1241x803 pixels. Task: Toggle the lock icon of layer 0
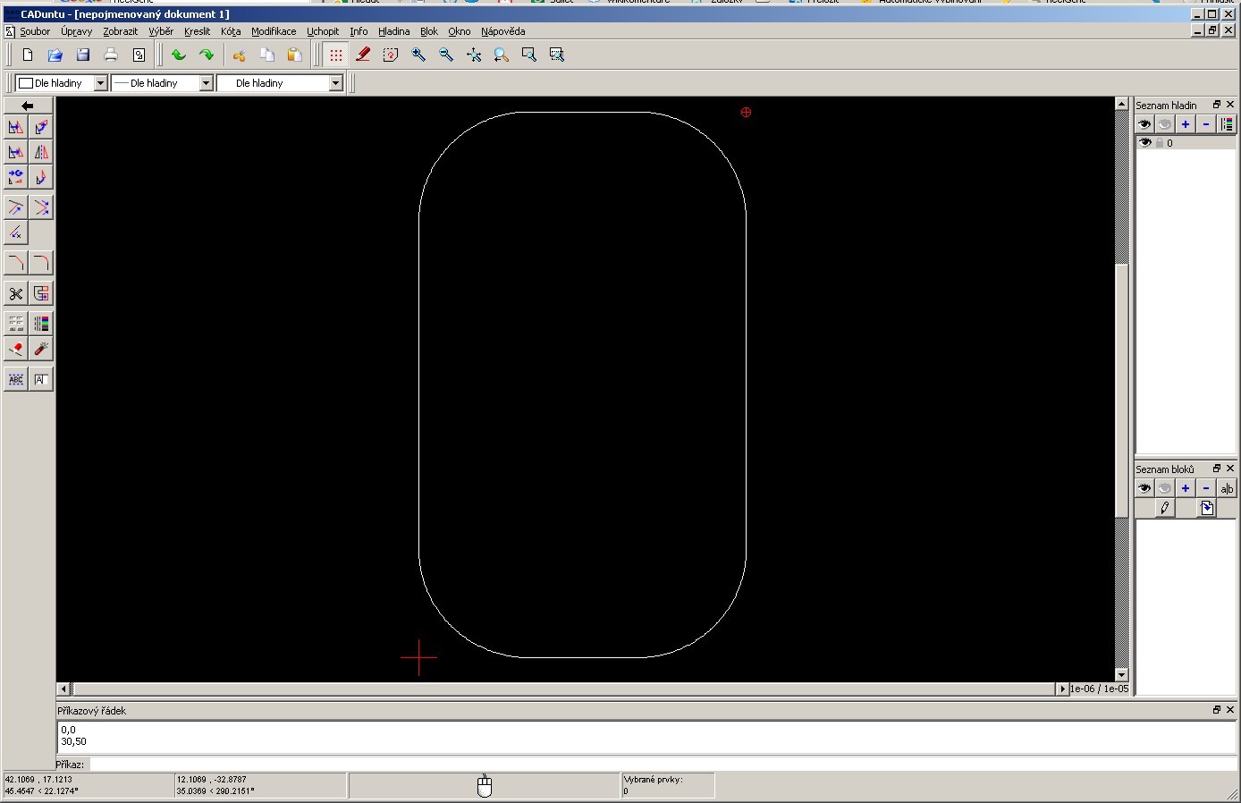1159,143
